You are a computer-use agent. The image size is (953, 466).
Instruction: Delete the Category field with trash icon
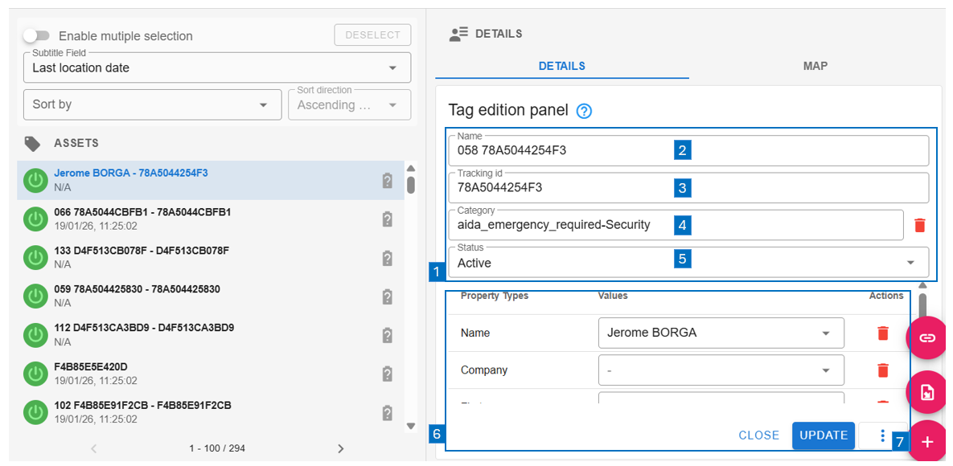[x=920, y=226]
